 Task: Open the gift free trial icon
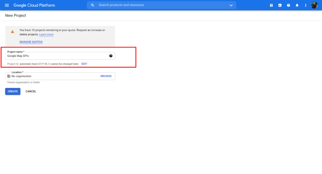(x=271, y=5)
